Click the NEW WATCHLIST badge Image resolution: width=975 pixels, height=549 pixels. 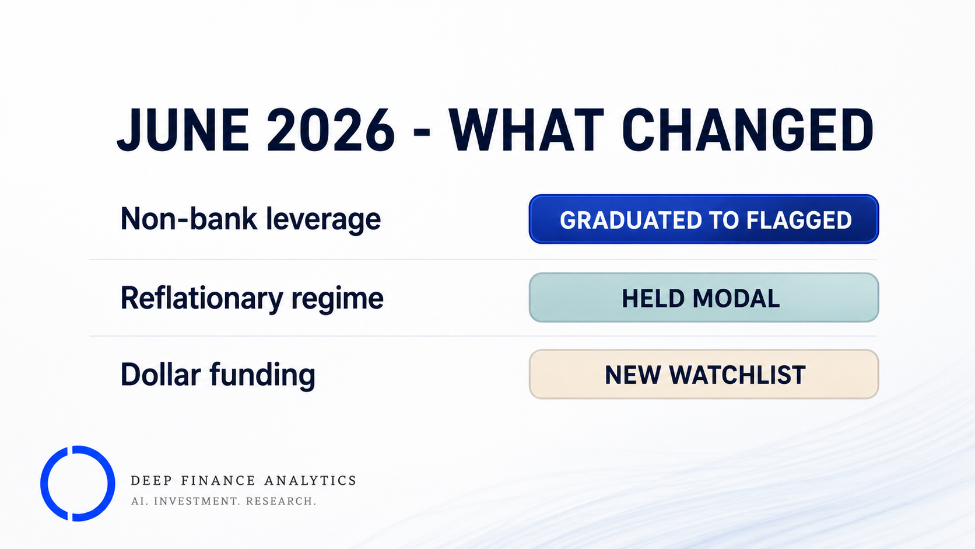pos(704,375)
